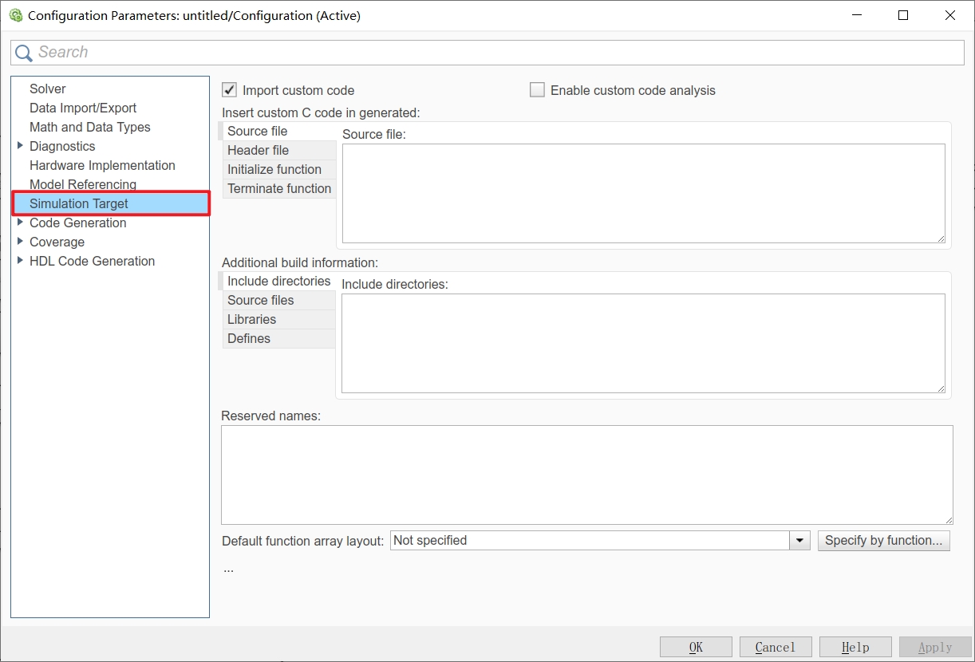Enable custom code analysis
Image resolution: width=975 pixels, height=662 pixels.
[x=537, y=89]
